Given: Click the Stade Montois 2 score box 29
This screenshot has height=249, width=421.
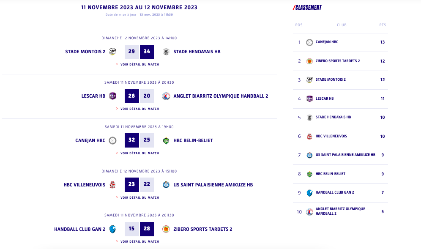Looking at the screenshot, I should pos(131,52).
